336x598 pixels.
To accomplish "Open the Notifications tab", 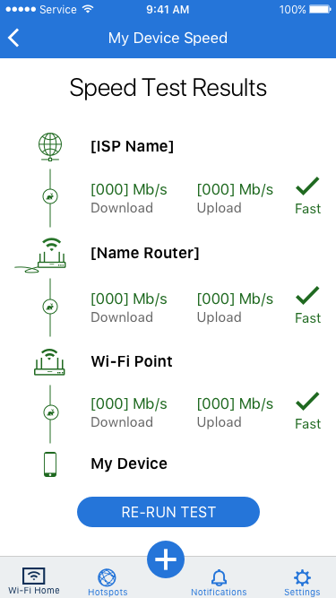I will tap(219, 583).
